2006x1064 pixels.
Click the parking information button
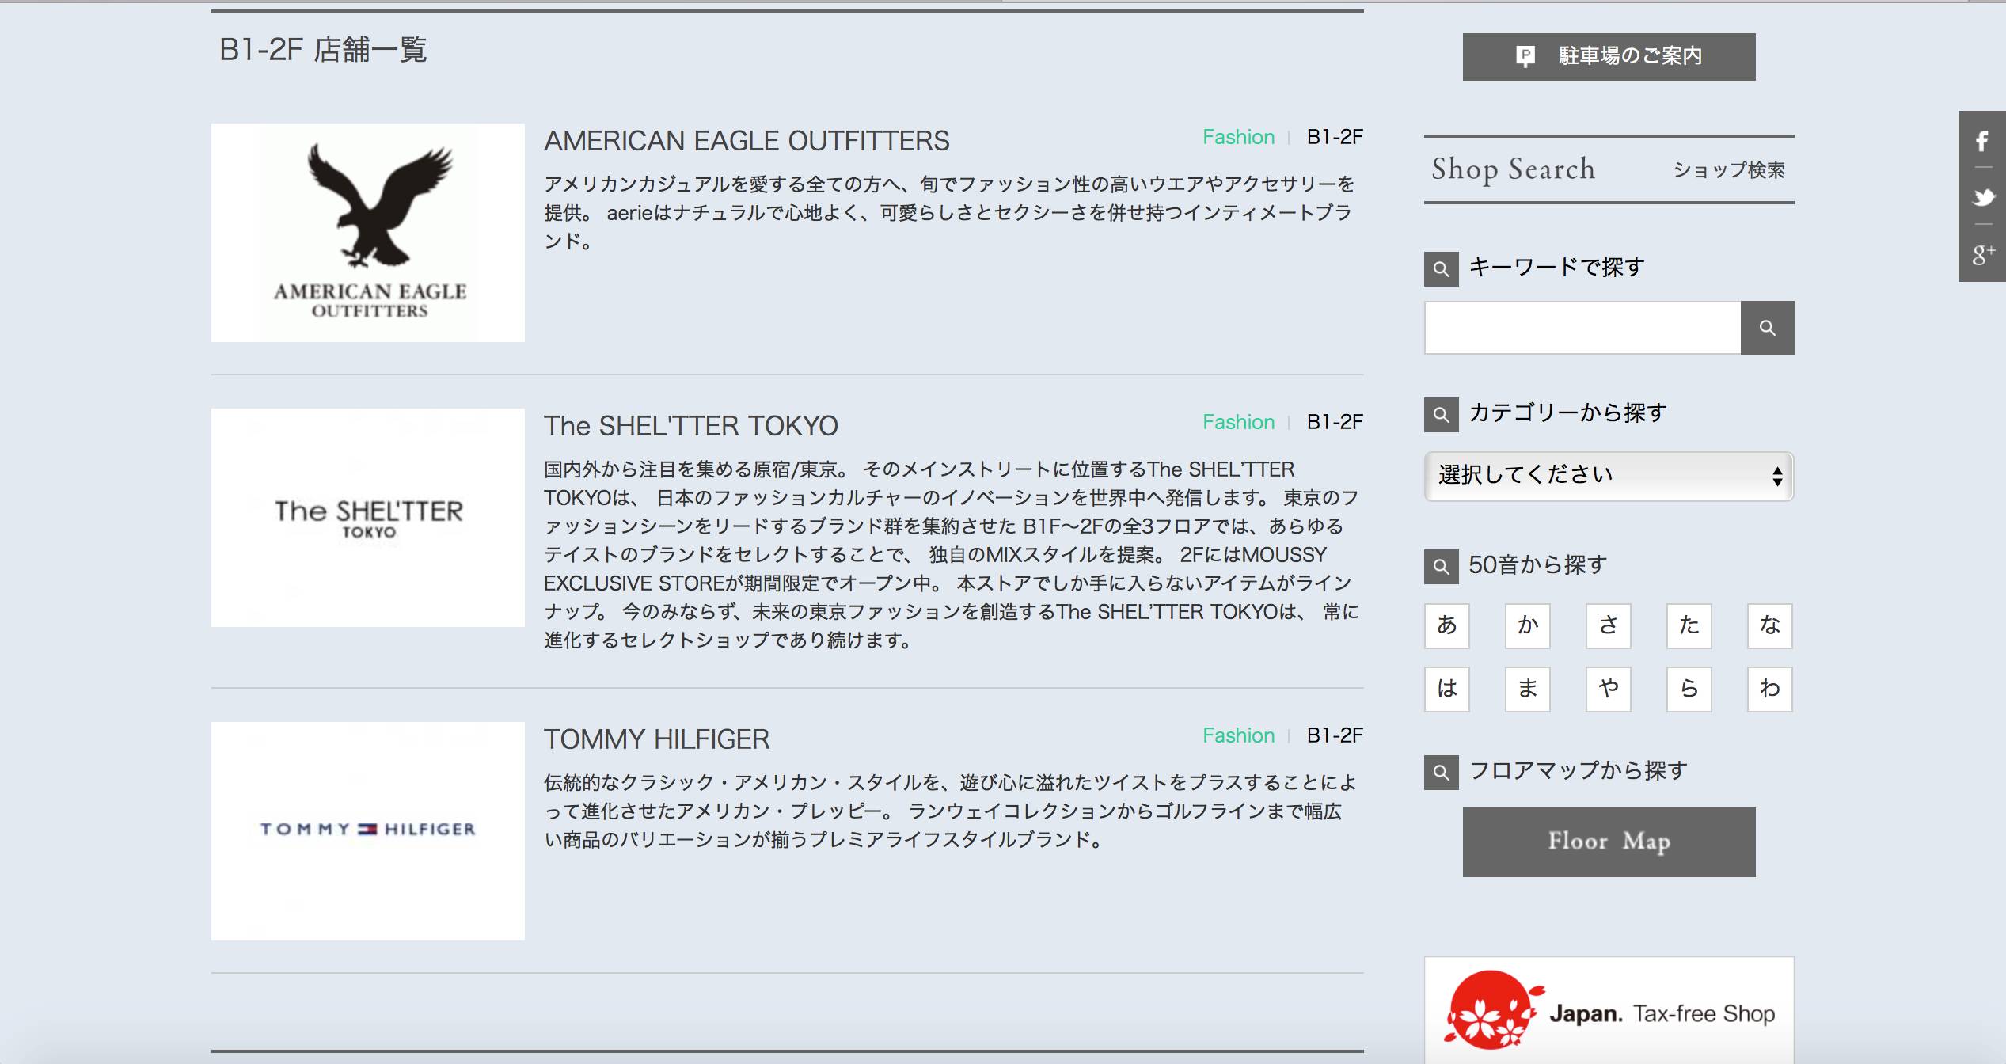(x=1608, y=56)
